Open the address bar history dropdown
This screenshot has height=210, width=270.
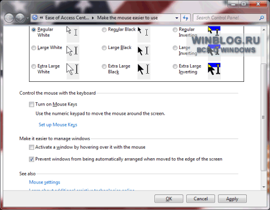177,18
